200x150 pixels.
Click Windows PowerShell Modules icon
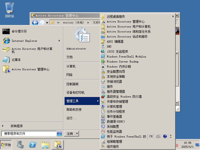tap(103, 56)
